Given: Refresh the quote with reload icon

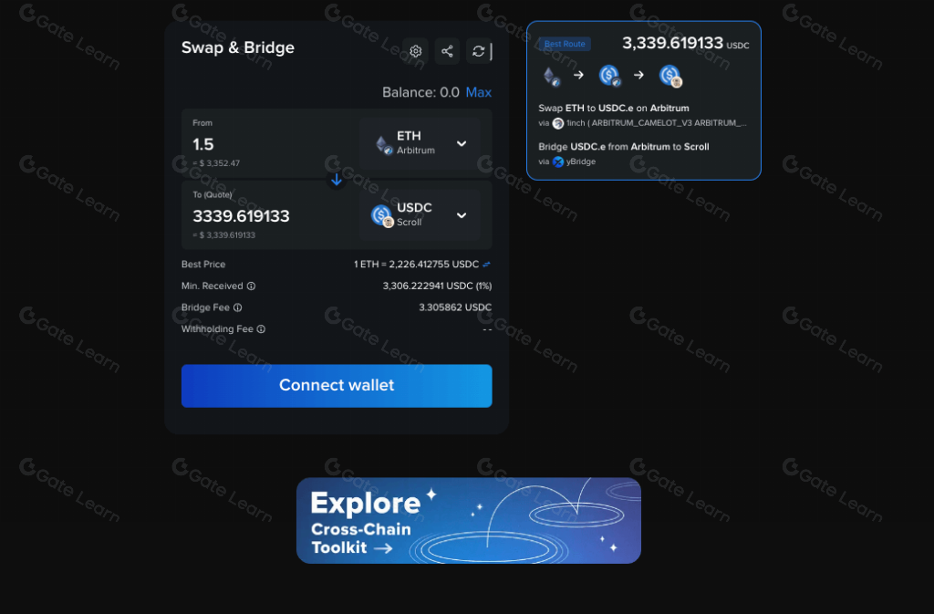Looking at the screenshot, I should click(478, 51).
